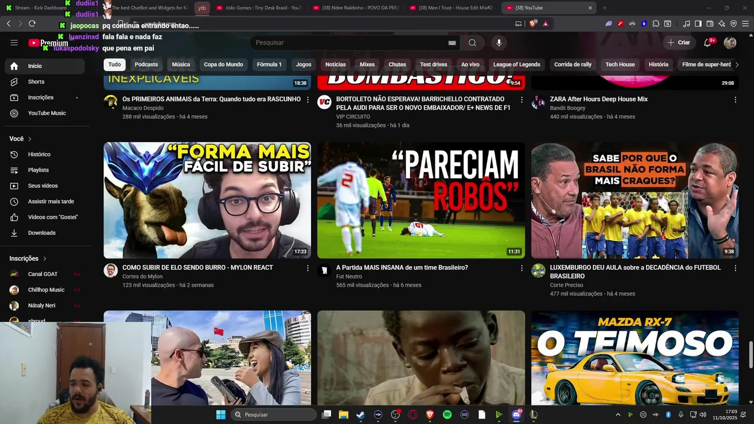Select the Tech House filter chip

click(x=620, y=65)
